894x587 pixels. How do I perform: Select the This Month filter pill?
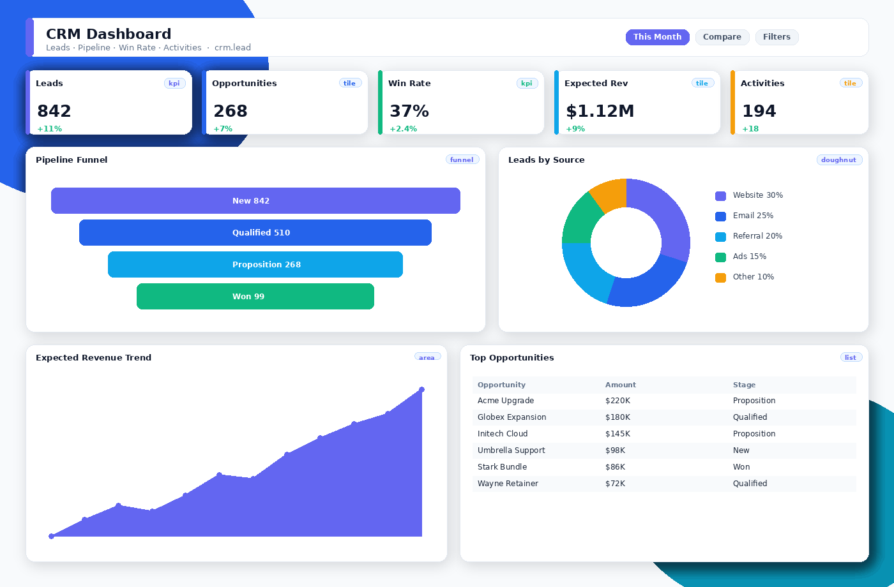[x=657, y=37]
